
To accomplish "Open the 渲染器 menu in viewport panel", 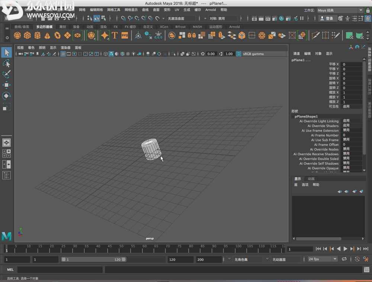I will point(65,47).
